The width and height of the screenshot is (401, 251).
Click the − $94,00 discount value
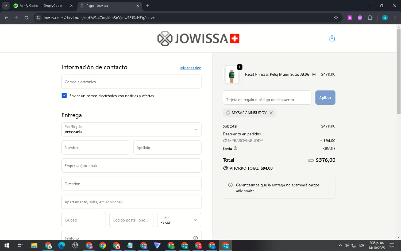click(328, 141)
